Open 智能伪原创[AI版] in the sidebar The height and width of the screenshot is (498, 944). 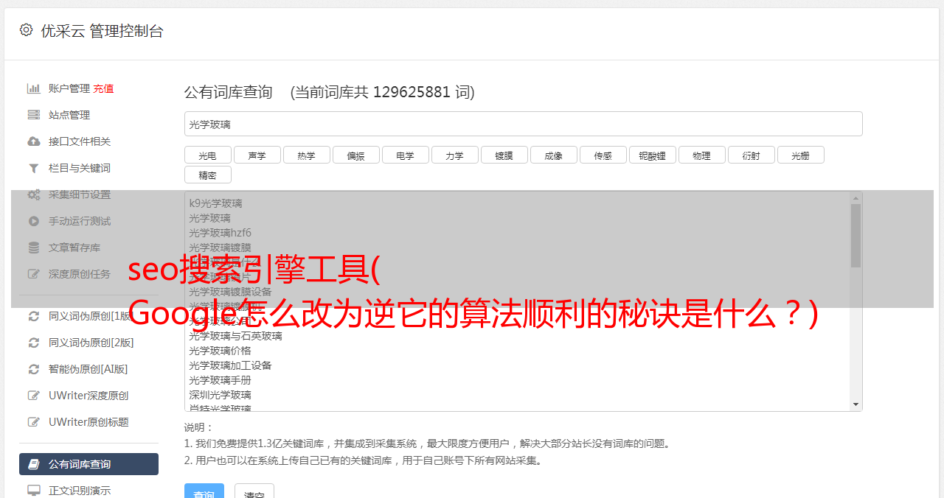(88, 369)
